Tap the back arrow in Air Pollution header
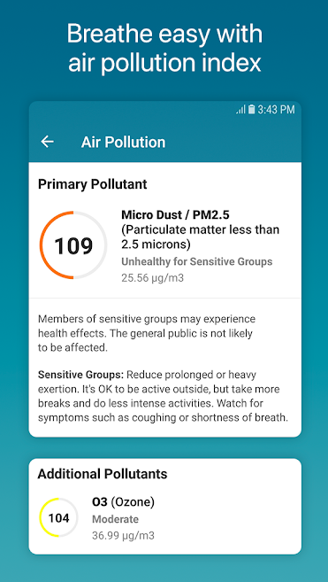 pyautogui.click(x=47, y=142)
